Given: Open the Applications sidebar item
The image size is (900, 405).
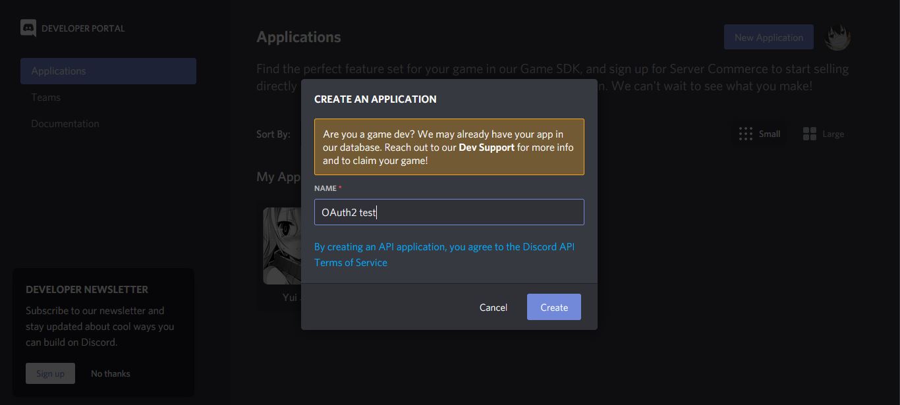Looking at the screenshot, I should 108,71.
